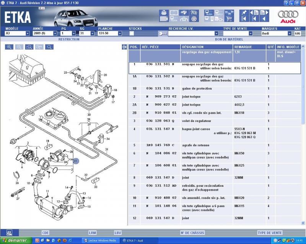Screen dimensions: 306x244
Task: Click the Firefox icon in the quick launch
Action: click(65, 241)
